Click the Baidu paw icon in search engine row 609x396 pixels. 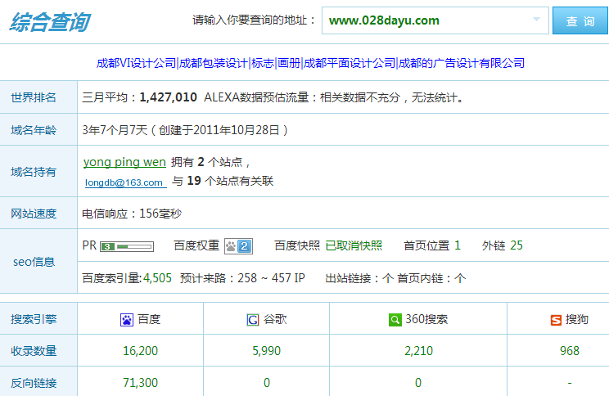[127, 320]
